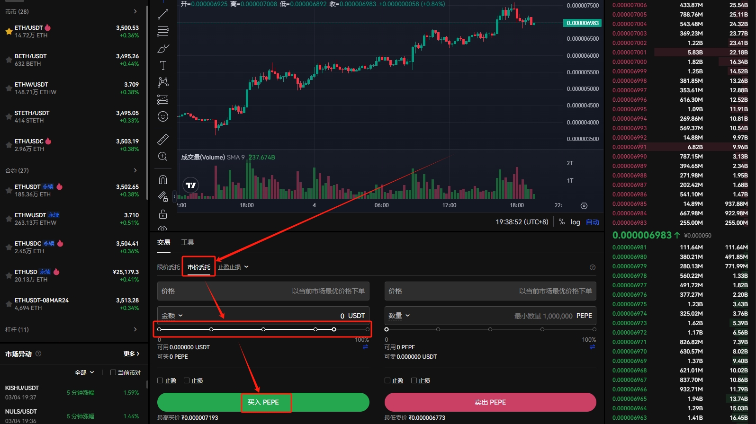Screen dimensions: 756x424
Task: Select bid price 0.000006981 in order book
Action: [630, 247]
